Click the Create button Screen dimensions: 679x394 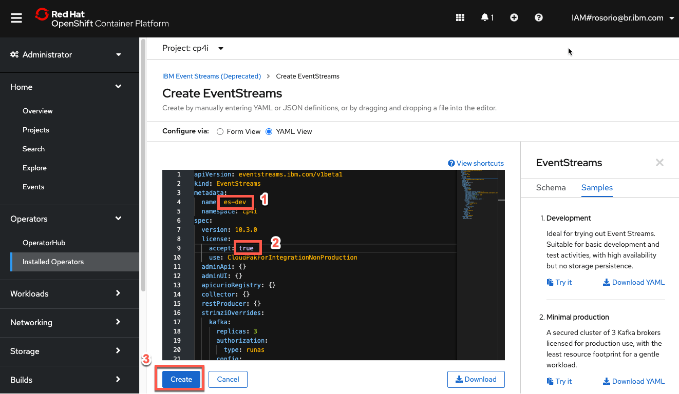180,379
